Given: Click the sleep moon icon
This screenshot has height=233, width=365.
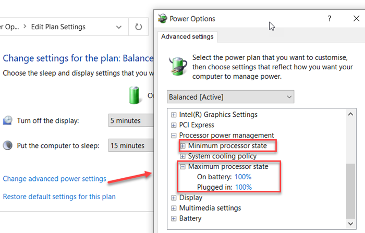Looking at the screenshot, I should pyautogui.click(x=8, y=145).
